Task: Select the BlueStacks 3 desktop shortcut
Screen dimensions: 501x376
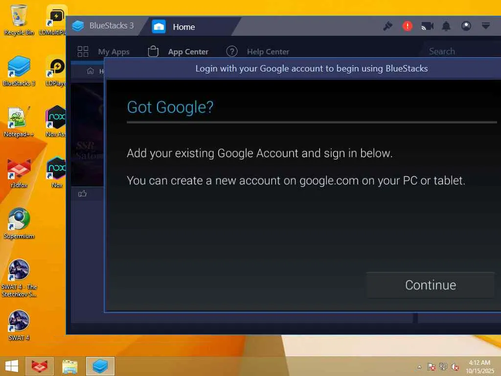Action: (x=19, y=71)
